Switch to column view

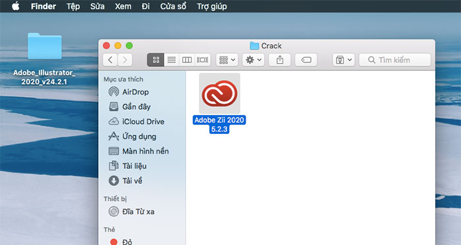click(187, 60)
